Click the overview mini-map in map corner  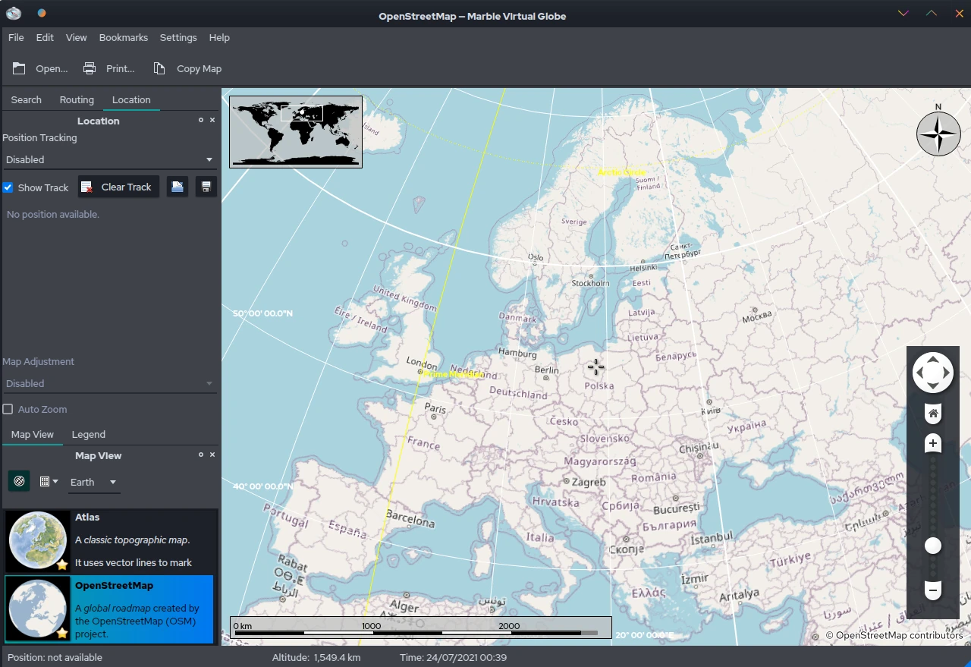coord(296,131)
